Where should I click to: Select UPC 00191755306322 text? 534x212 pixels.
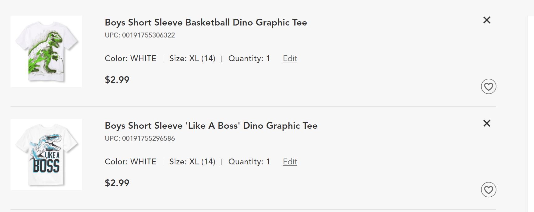140,35
